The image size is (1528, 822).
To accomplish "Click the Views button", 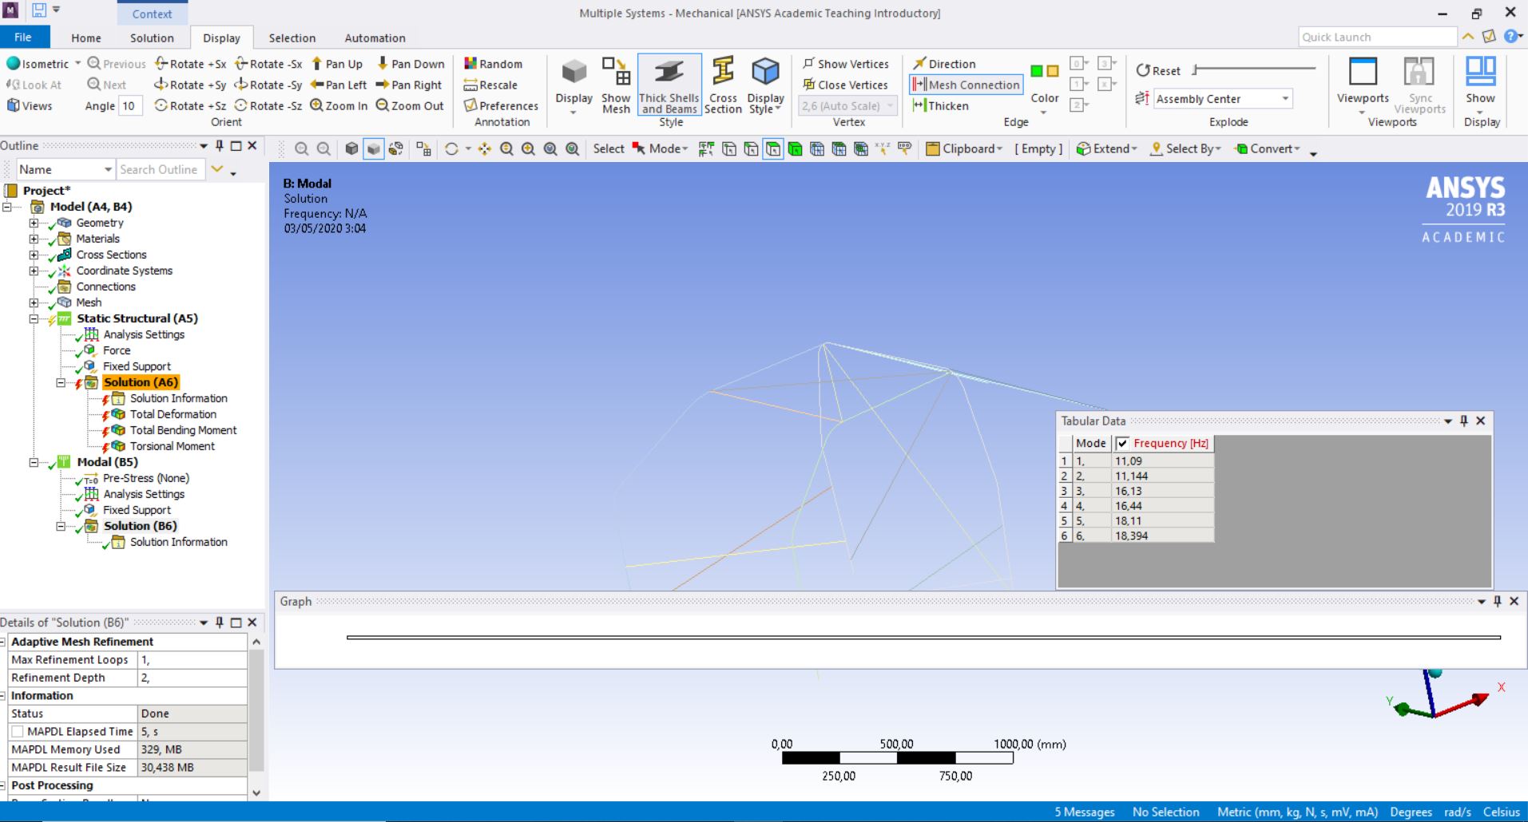I will pyautogui.click(x=30, y=105).
